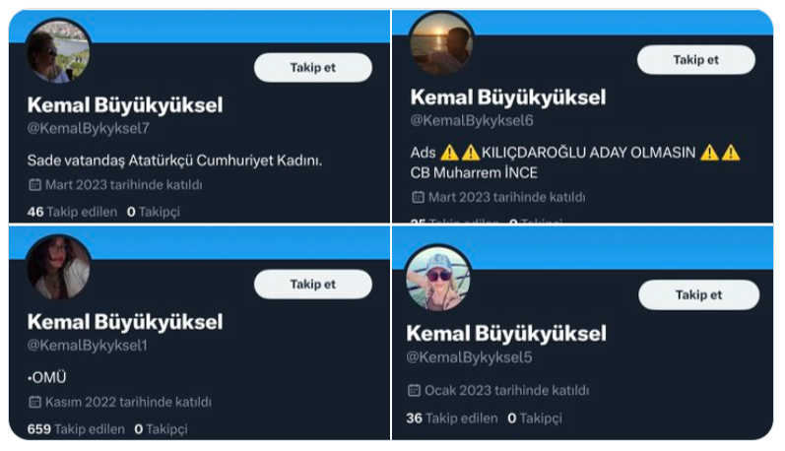Screen dimensions: 785x451
Task: Follow the @KemalBykyksel7 account
Action: tap(313, 68)
